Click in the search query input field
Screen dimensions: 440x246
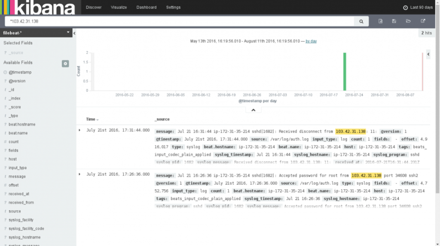(180, 22)
